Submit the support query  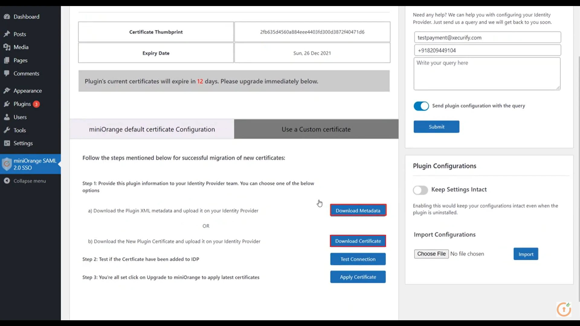(437, 127)
